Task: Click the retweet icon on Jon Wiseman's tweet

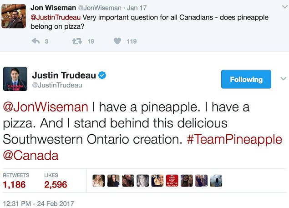Action: click(76, 41)
